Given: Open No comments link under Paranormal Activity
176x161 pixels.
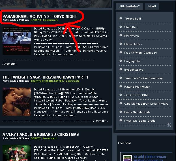Looking at the screenshot, I should (x=50, y=20).
